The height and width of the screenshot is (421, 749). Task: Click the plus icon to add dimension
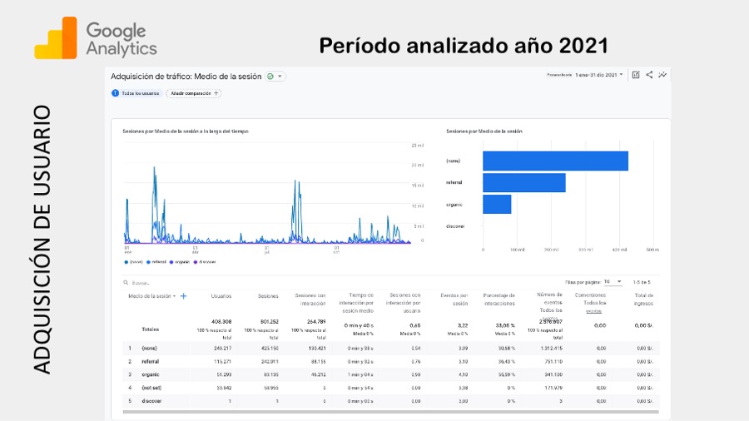(x=183, y=295)
